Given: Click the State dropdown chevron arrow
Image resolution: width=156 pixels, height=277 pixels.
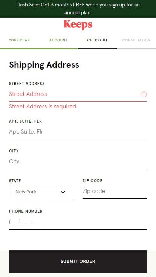Looking at the screenshot, I should pos(63,192).
